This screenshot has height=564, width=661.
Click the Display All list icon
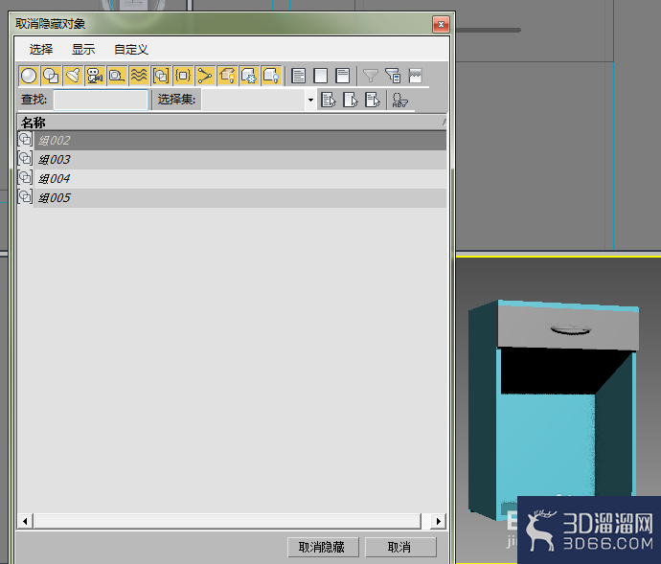pyautogui.click(x=299, y=76)
